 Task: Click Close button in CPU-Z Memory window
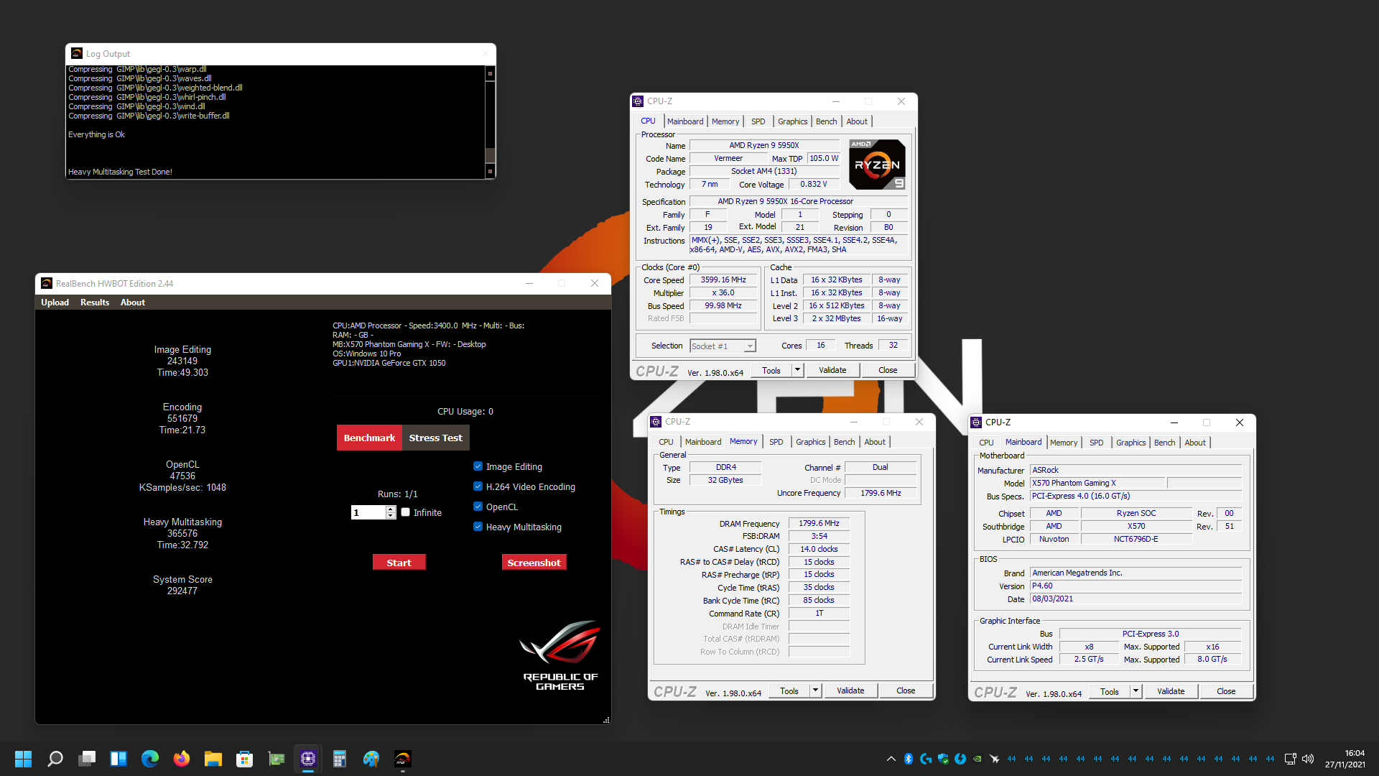(906, 690)
